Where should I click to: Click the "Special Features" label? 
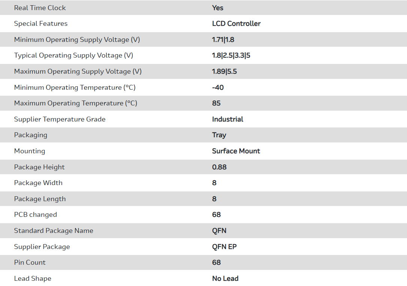point(41,24)
